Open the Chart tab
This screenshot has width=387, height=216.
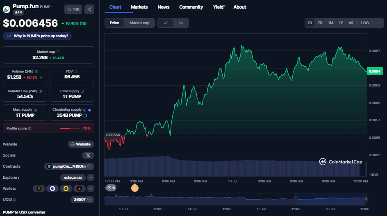click(115, 7)
